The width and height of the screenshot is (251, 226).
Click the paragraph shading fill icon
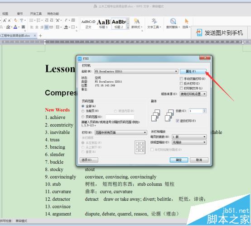pyautogui.click(x=66, y=27)
